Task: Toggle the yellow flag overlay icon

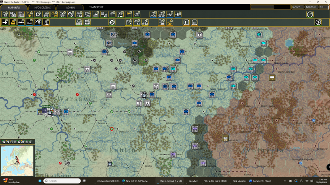Action: pyautogui.click(x=128, y=14)
